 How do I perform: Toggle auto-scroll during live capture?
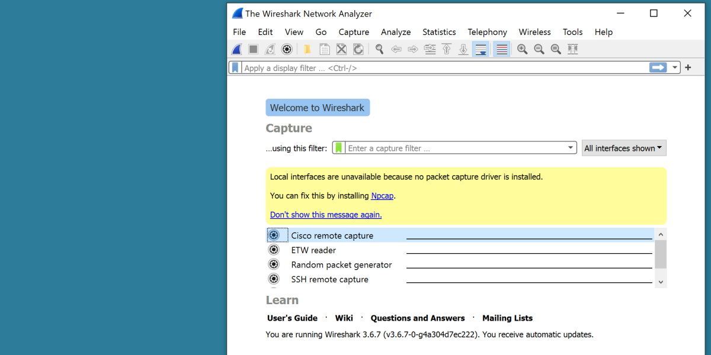[481, 49]
